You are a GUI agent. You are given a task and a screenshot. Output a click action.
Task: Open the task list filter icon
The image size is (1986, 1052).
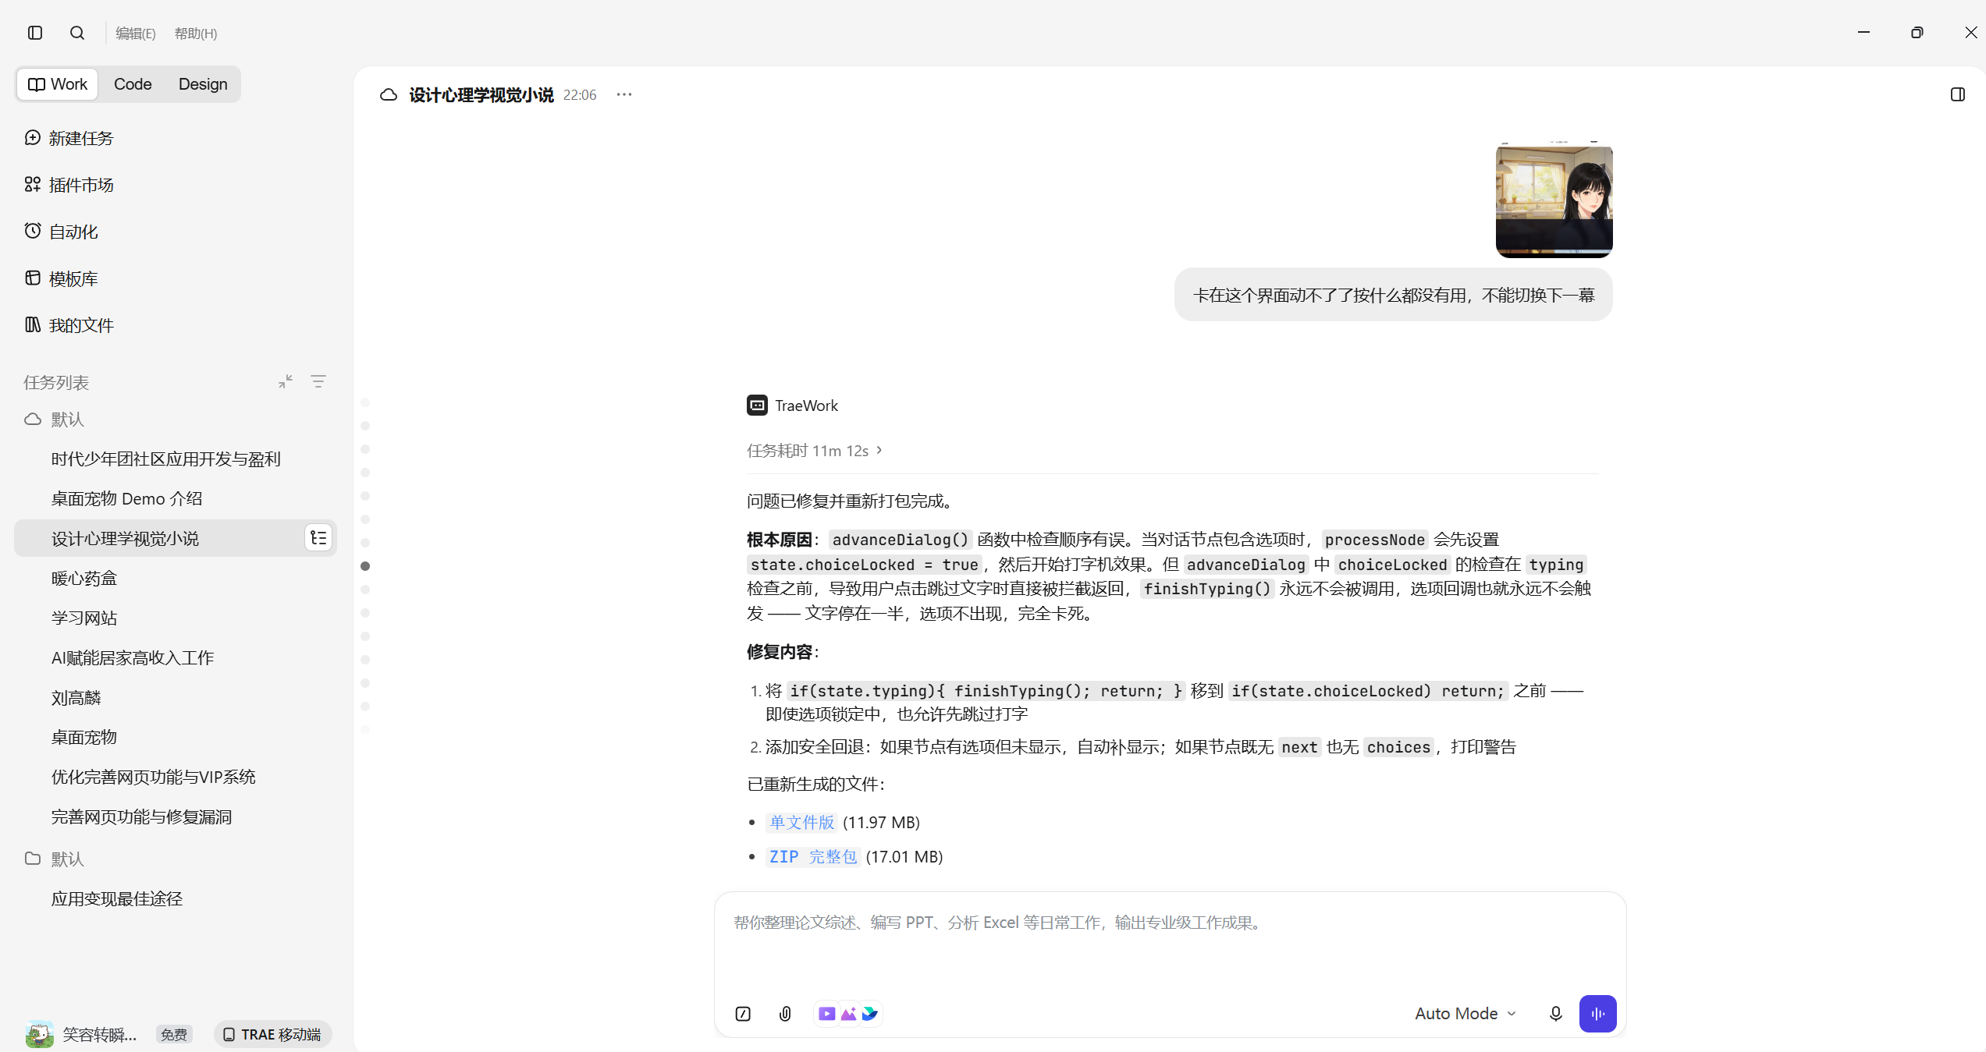(318, 381)
